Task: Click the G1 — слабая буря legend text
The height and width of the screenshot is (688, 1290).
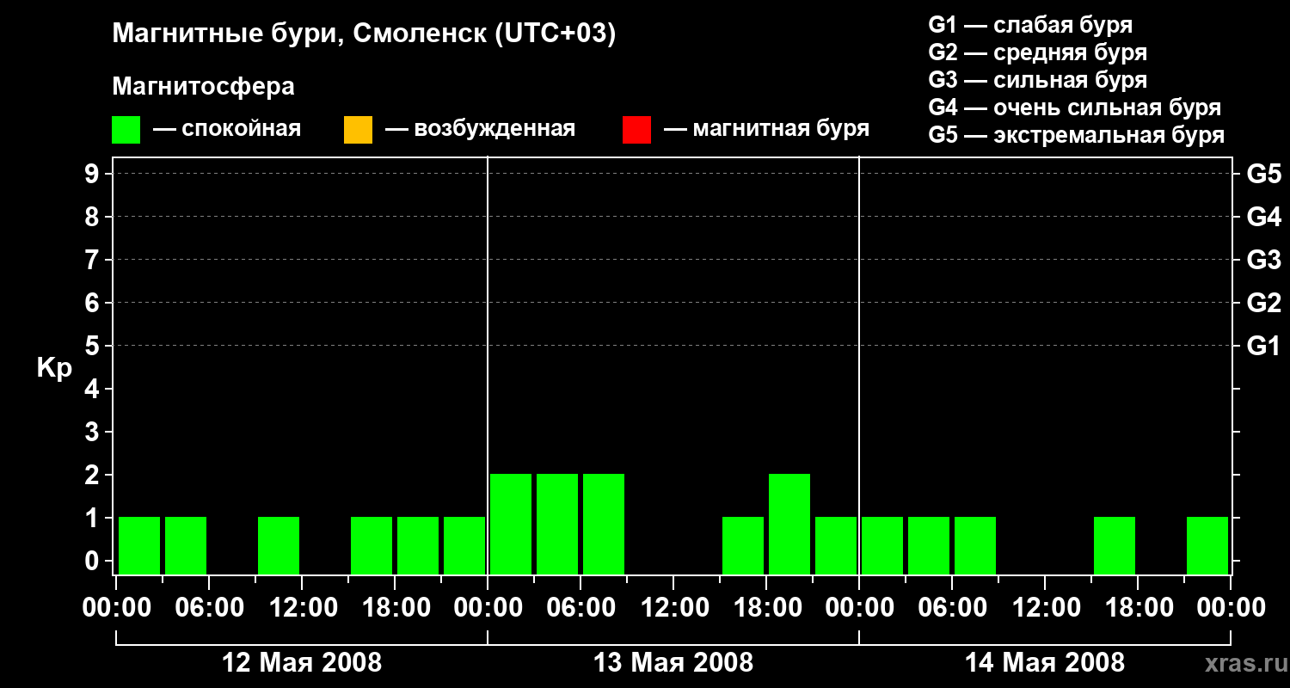Action: point(1030,25)
